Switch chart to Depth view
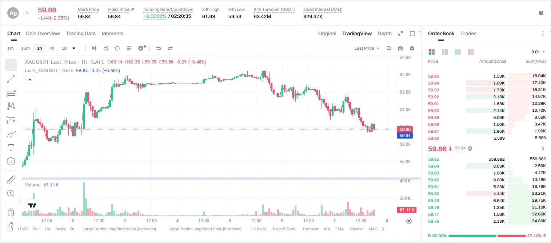Image resolution: width=551 pixels, height=243 pixels. click(x=384, y=33)
